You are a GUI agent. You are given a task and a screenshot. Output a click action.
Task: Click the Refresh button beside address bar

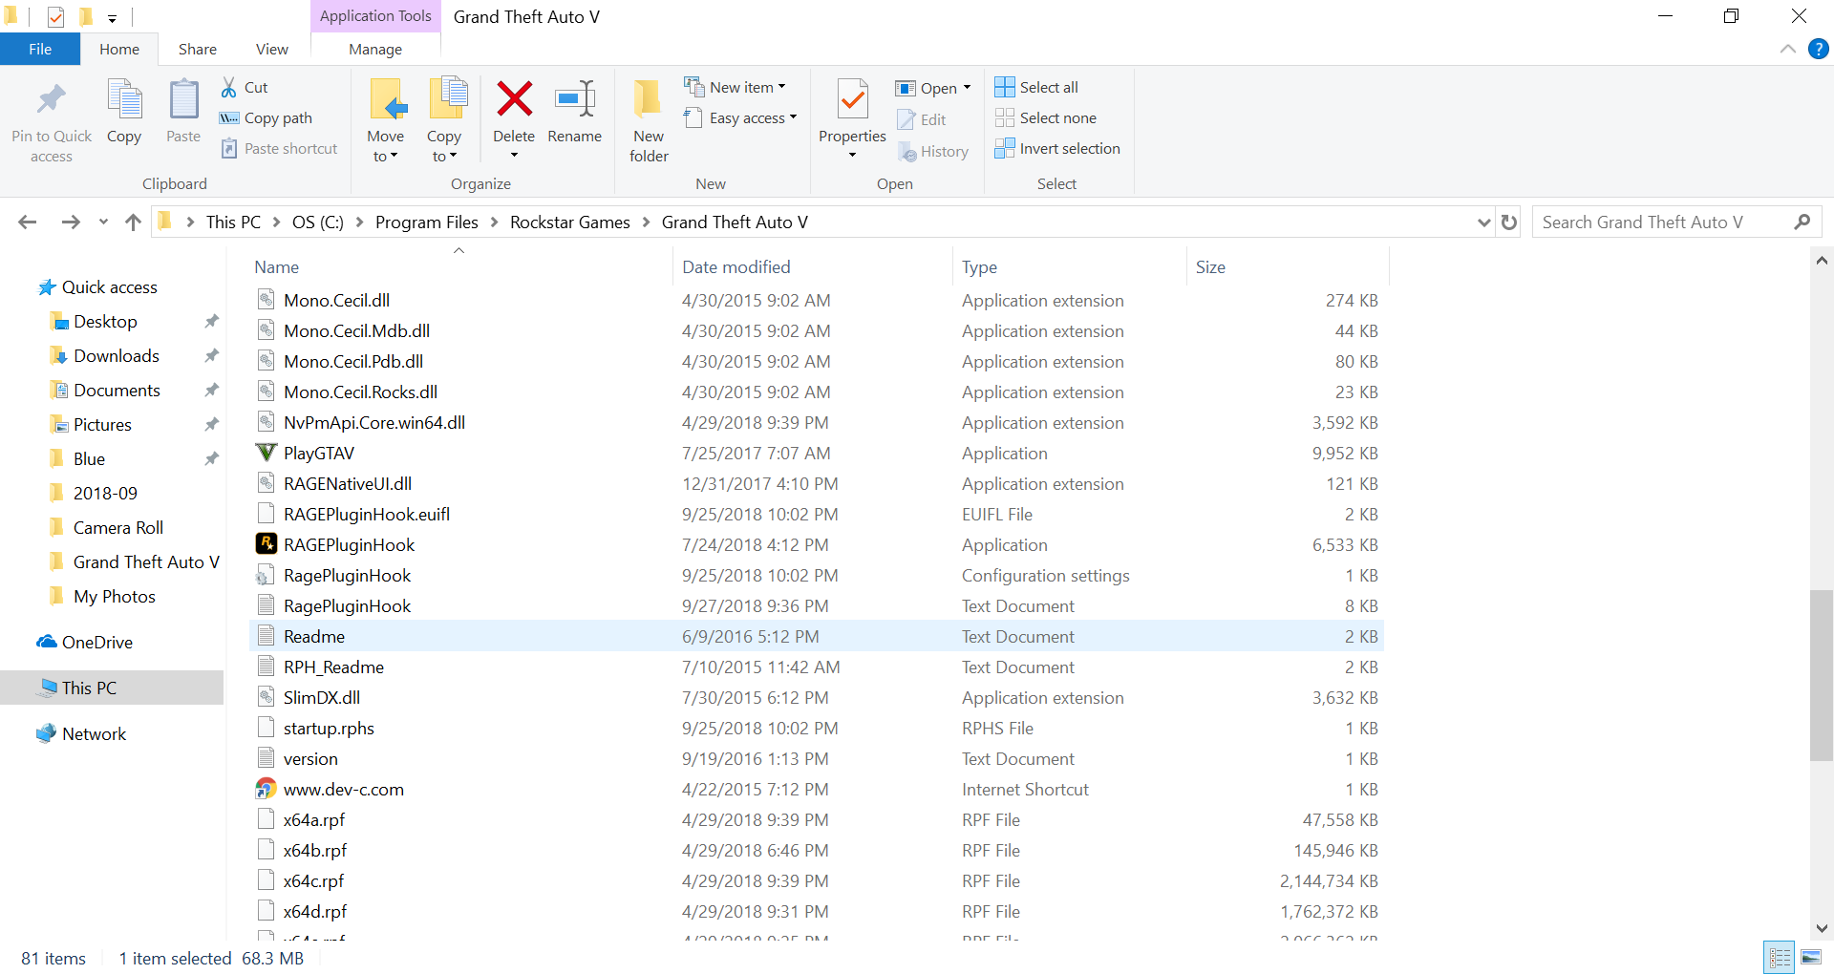coord(1509,222)
